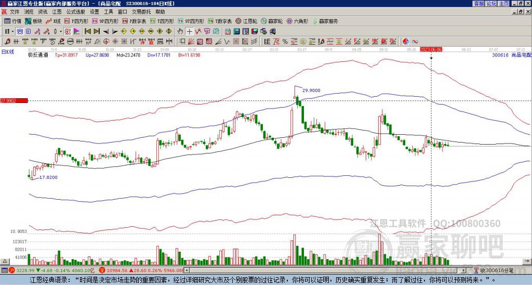Click the 论坛 forum button
Screen dimensions: 532x285
tap(491, 4)
